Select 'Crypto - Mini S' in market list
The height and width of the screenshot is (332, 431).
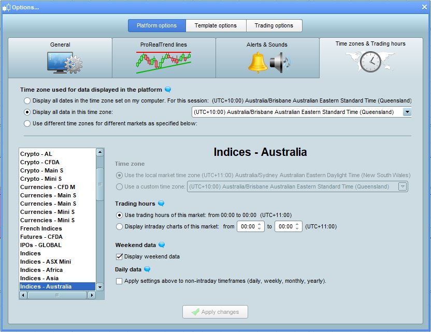(58, 179)
